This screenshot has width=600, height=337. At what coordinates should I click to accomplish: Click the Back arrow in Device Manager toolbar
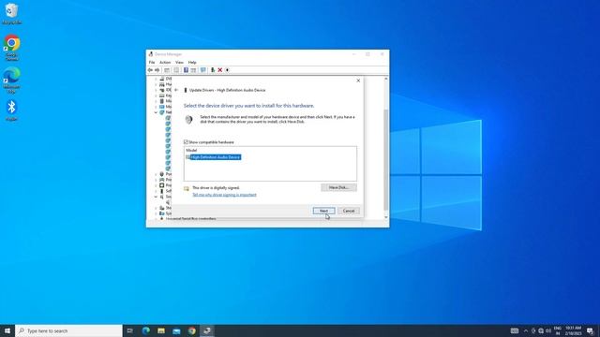click(x=150, y=70)
